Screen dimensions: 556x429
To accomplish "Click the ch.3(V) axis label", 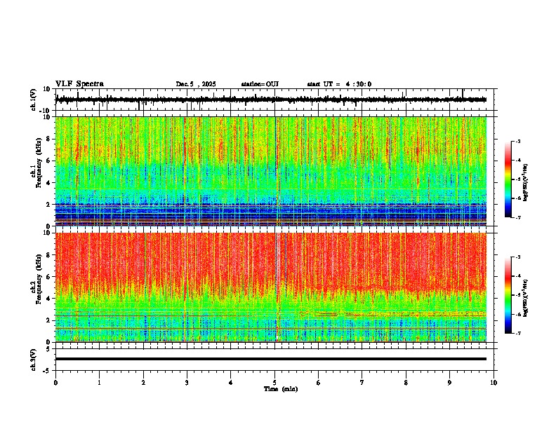I will [x=34, y=360].
